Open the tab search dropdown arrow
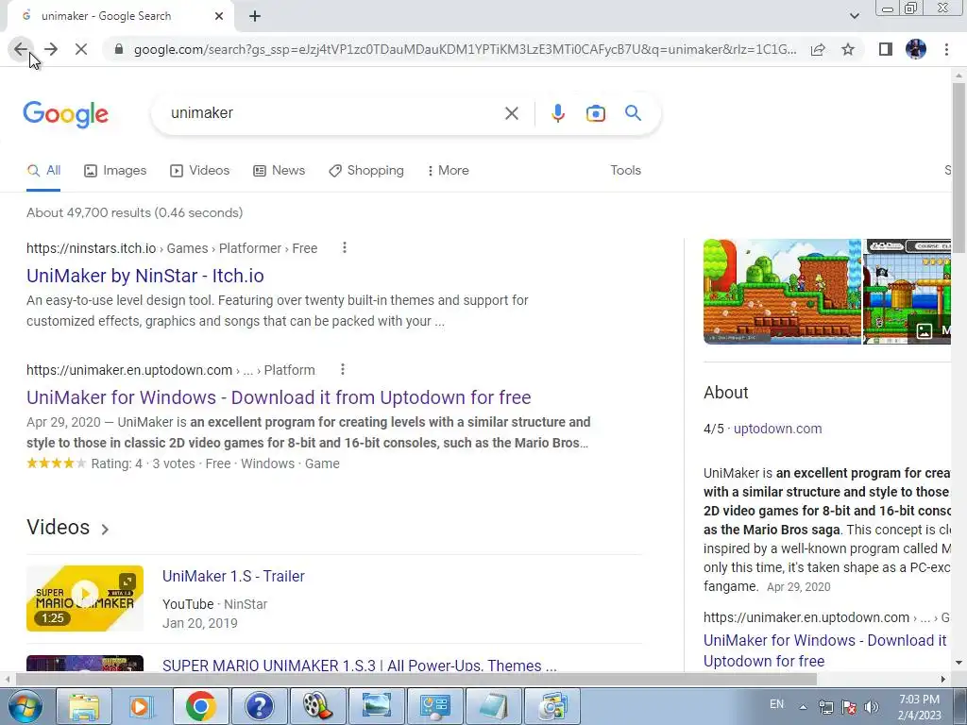This screenshot has height=725, width=967. click(854, 16)
